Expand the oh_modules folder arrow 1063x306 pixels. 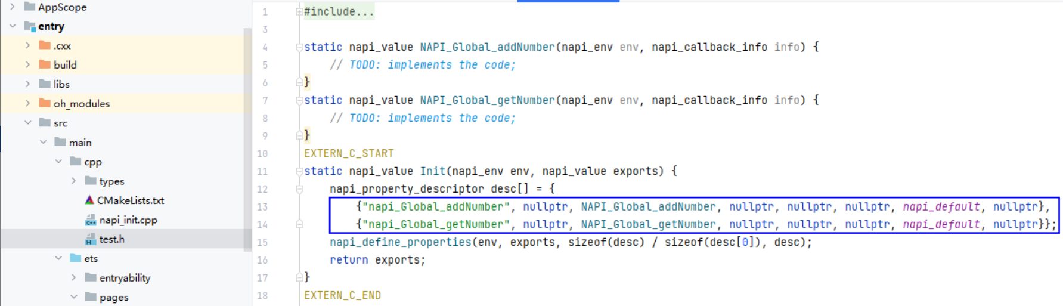tap(27, 103)
